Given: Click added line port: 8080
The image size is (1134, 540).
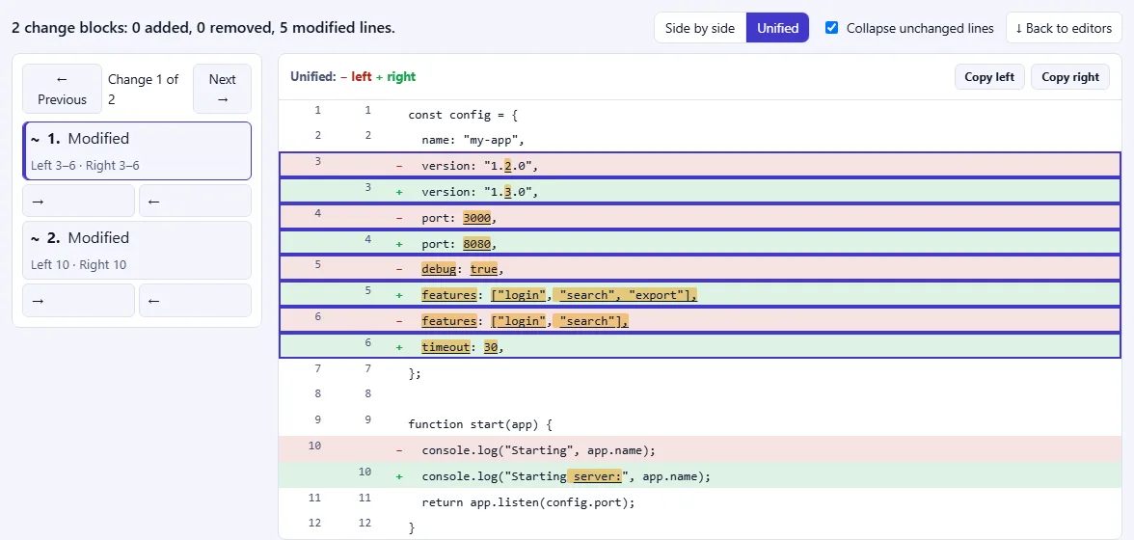Looking at the screenshot, I should coord(700,244).
